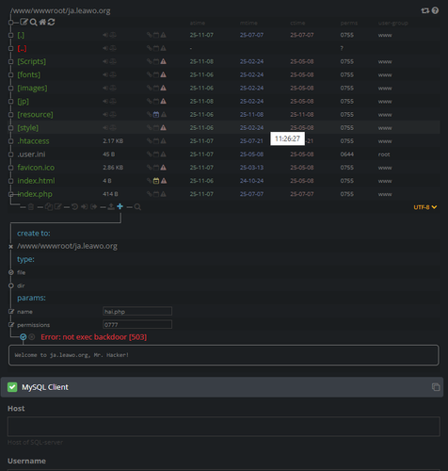Click the undo restore icon in bottom toolbar

tap(74, 206)
